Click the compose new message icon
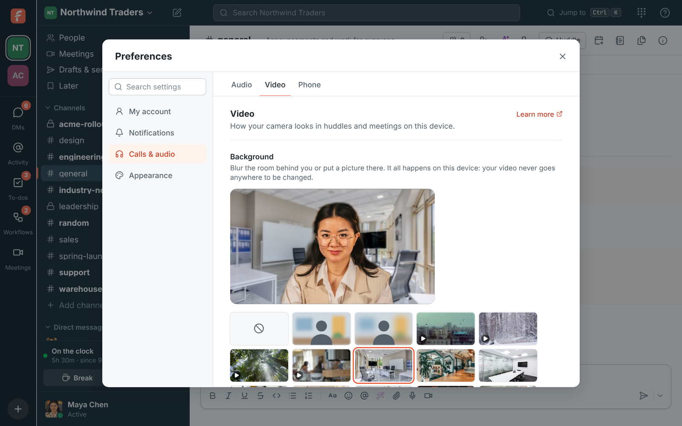682x426 pixels. pyautogui.click(x=177, y=13)
